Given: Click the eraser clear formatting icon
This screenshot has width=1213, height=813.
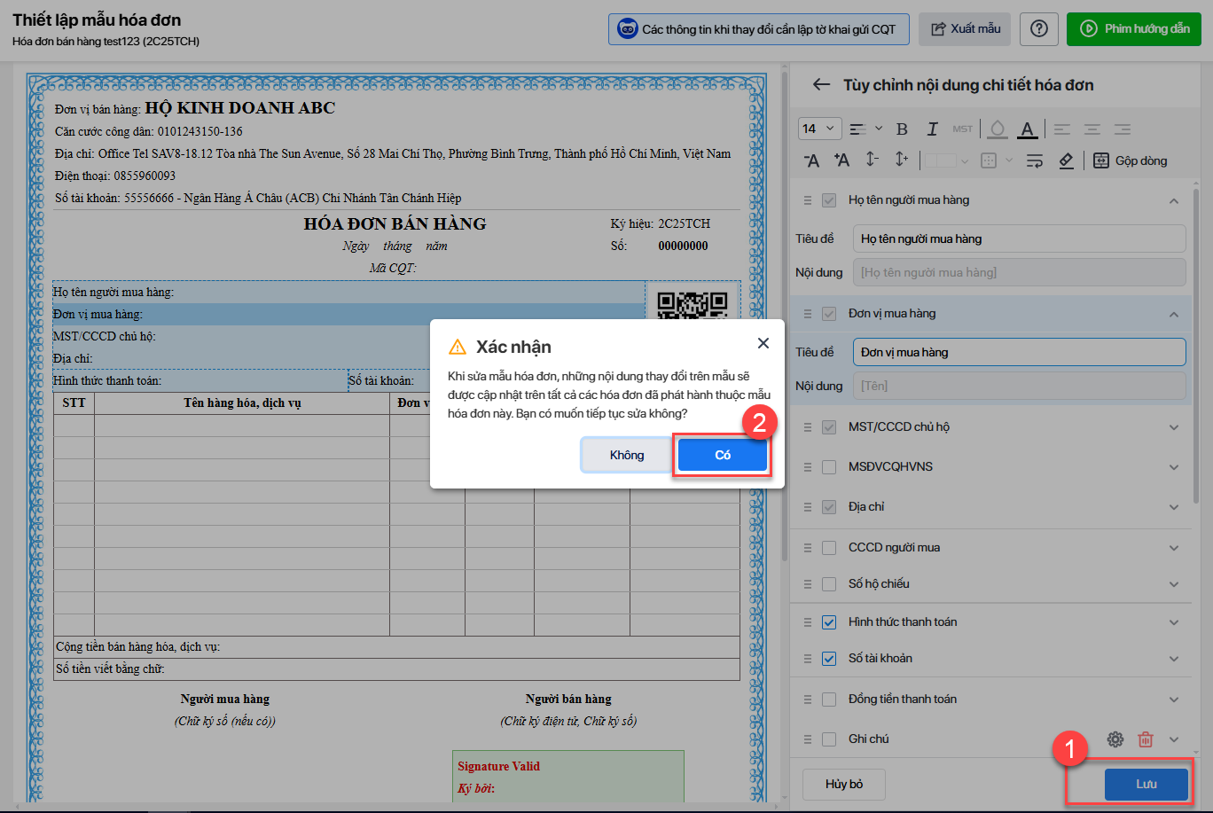Looking at the screenshot, I should tap(1067, 160).
